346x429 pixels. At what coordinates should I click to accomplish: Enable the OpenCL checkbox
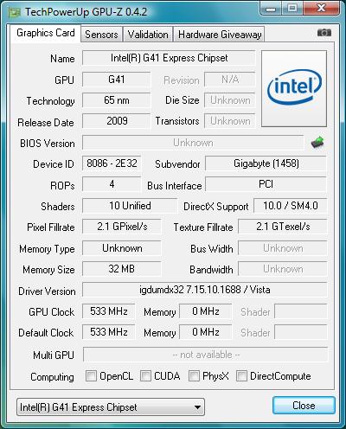[x=91, y=376]
